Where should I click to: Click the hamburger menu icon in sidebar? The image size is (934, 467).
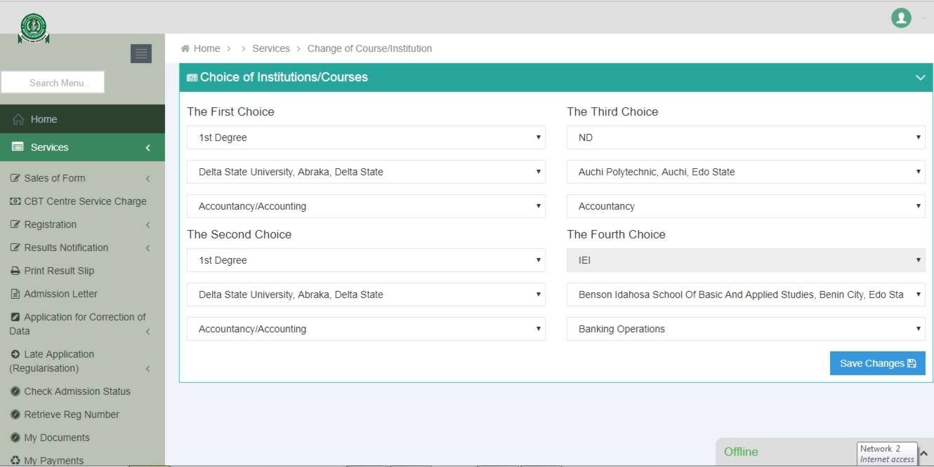point(141,53)
